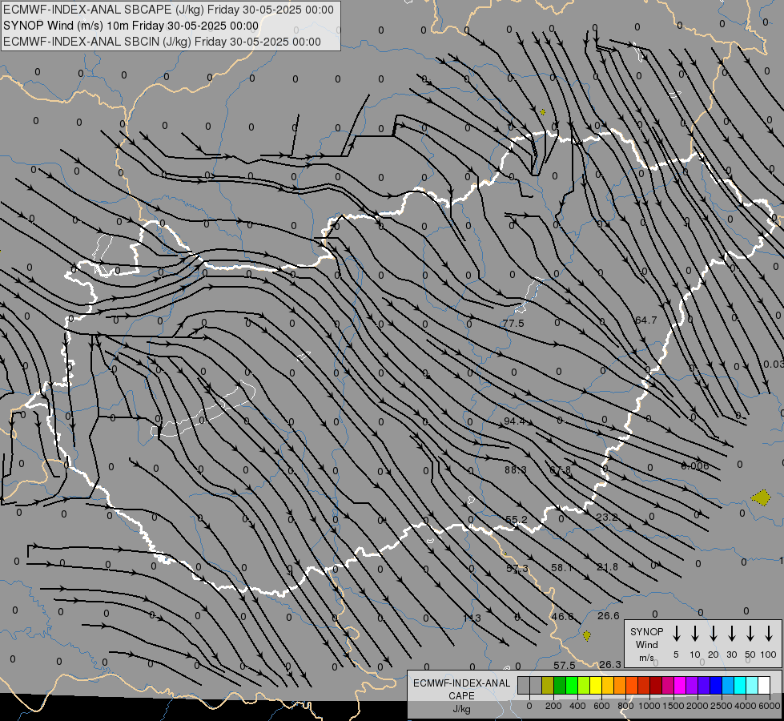Screen dimensions: 784x721
Task: Click the 1000 tick label in the CAPE legend
Action: pyautogui.click(x=649, y=706)
